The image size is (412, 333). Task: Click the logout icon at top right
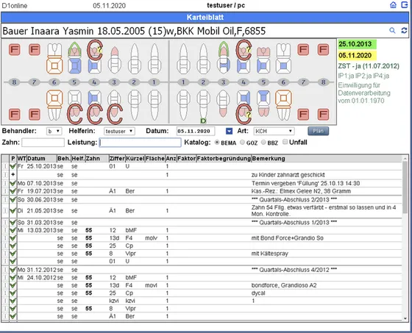pyautogui.click(x=405, y=5)
